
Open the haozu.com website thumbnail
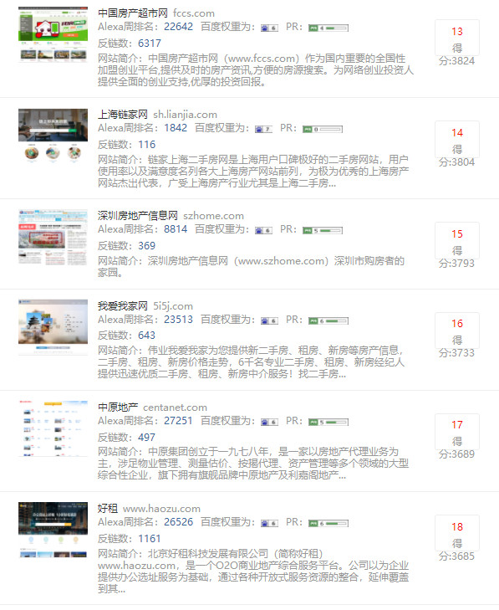(53, 530)
